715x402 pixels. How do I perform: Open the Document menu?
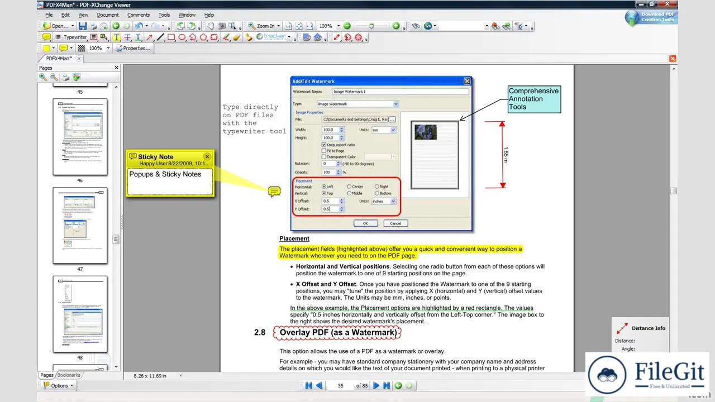pos(108,15)
